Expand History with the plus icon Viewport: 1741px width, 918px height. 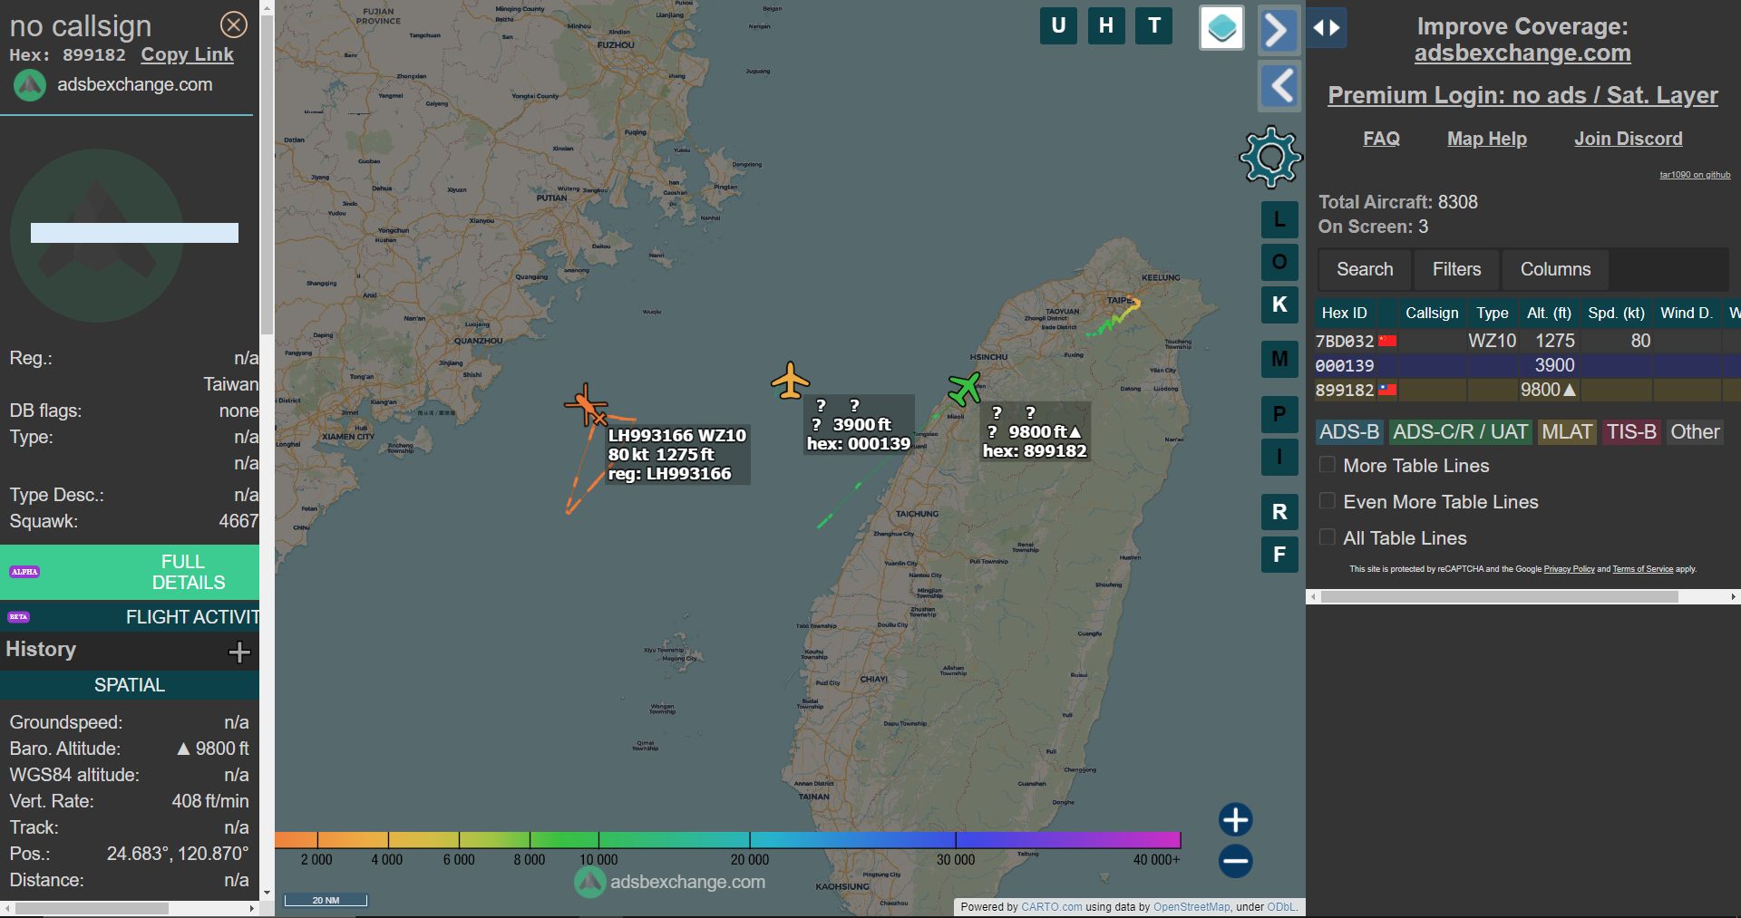coord(239,652)
